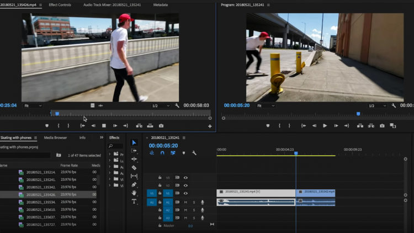Screen dimensions: 414x233
Task: Open the Source monitor Fit zoom dropdown
Action: 33,105
